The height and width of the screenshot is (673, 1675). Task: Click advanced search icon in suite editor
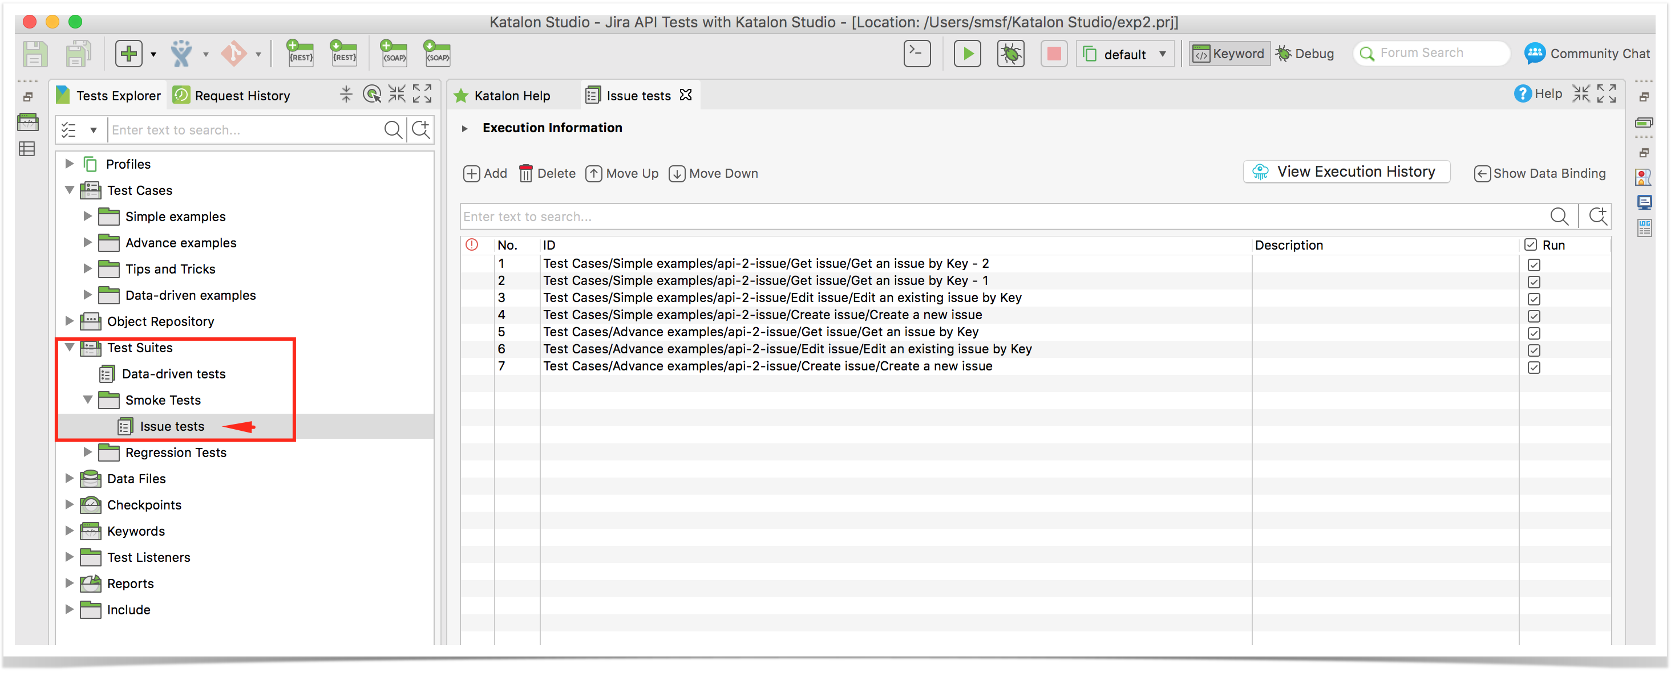[1599, 217]
